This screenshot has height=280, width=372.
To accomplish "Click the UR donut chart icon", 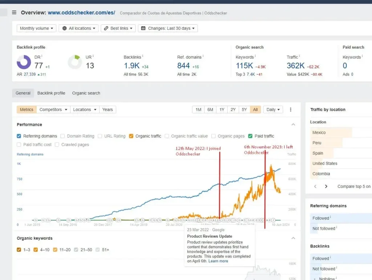I will (x=75, y=62).
